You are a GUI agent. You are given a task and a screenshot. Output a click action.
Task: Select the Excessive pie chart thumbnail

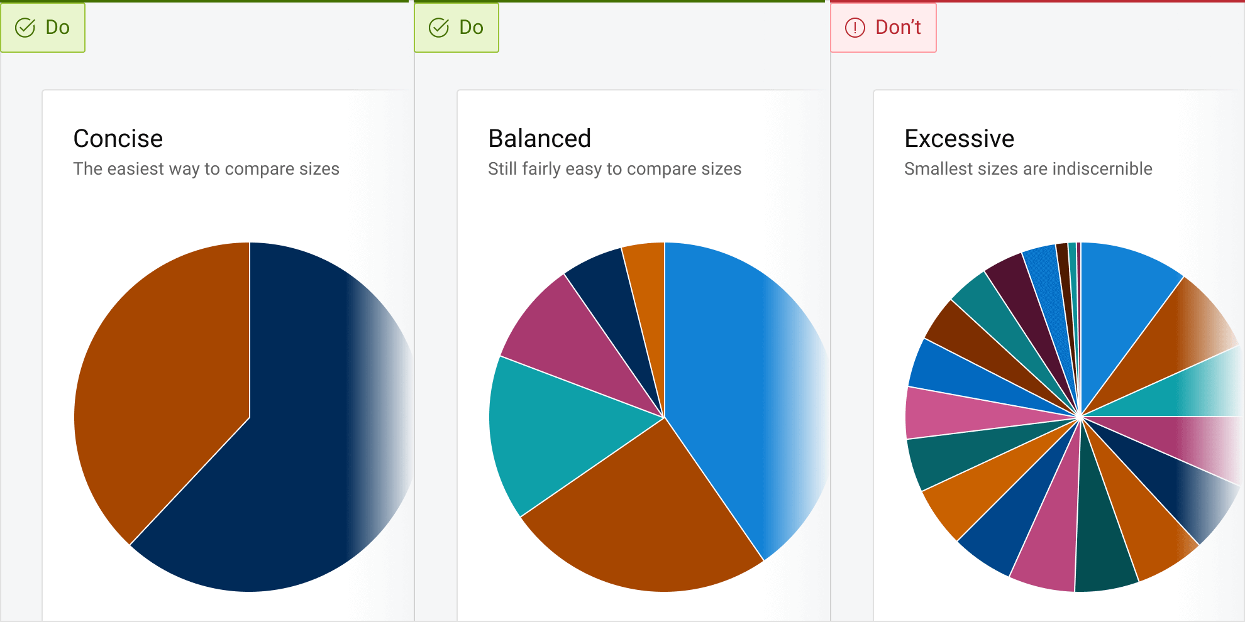click(x=1078, y=415)
